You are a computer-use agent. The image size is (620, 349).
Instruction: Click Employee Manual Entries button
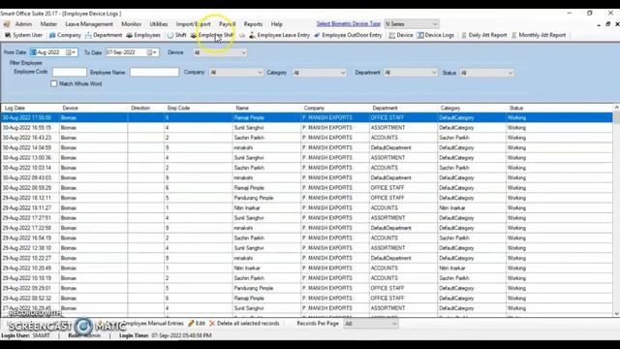[153, 323]
